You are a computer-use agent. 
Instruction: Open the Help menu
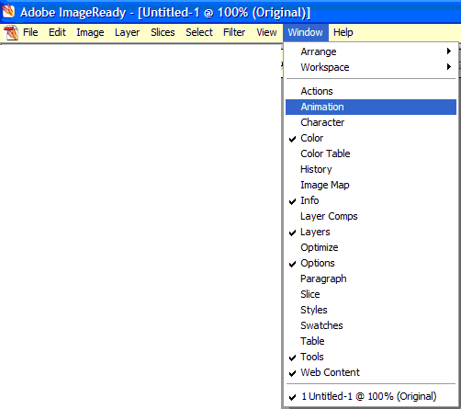pos(343,32)
